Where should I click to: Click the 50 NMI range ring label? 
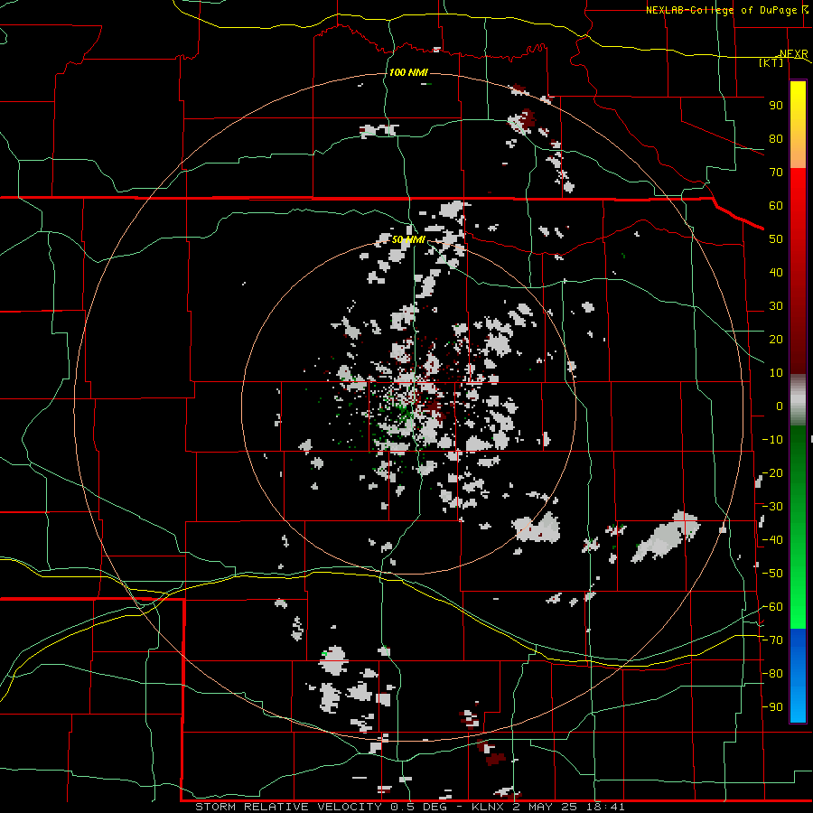[x=408, y=239]
